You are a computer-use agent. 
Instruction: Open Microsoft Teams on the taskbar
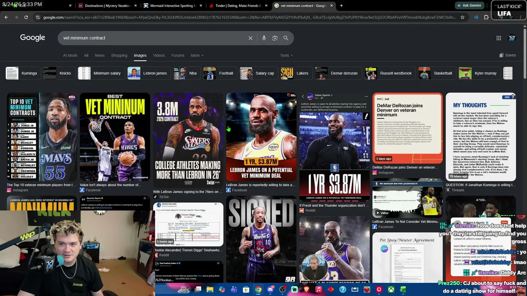[x=234, y=289]
